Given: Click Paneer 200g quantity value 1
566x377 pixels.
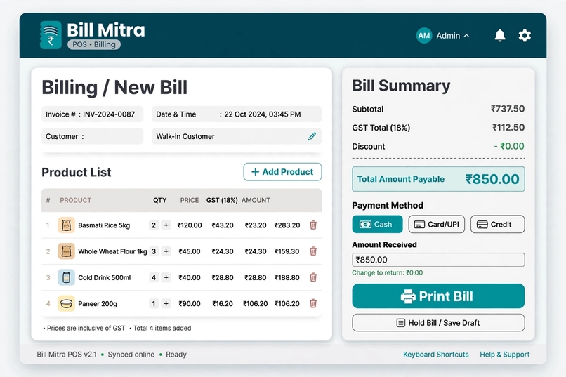Looking at the screenshot, I should (x=154, y=303).
